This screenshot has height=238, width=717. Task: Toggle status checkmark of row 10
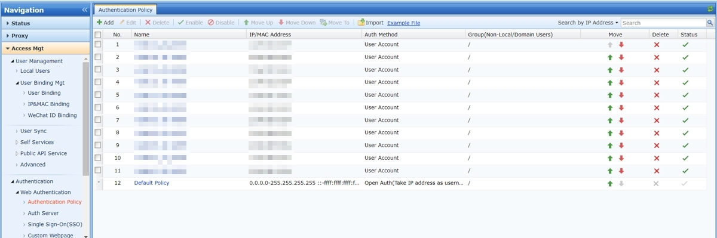[x=685, y=158]
